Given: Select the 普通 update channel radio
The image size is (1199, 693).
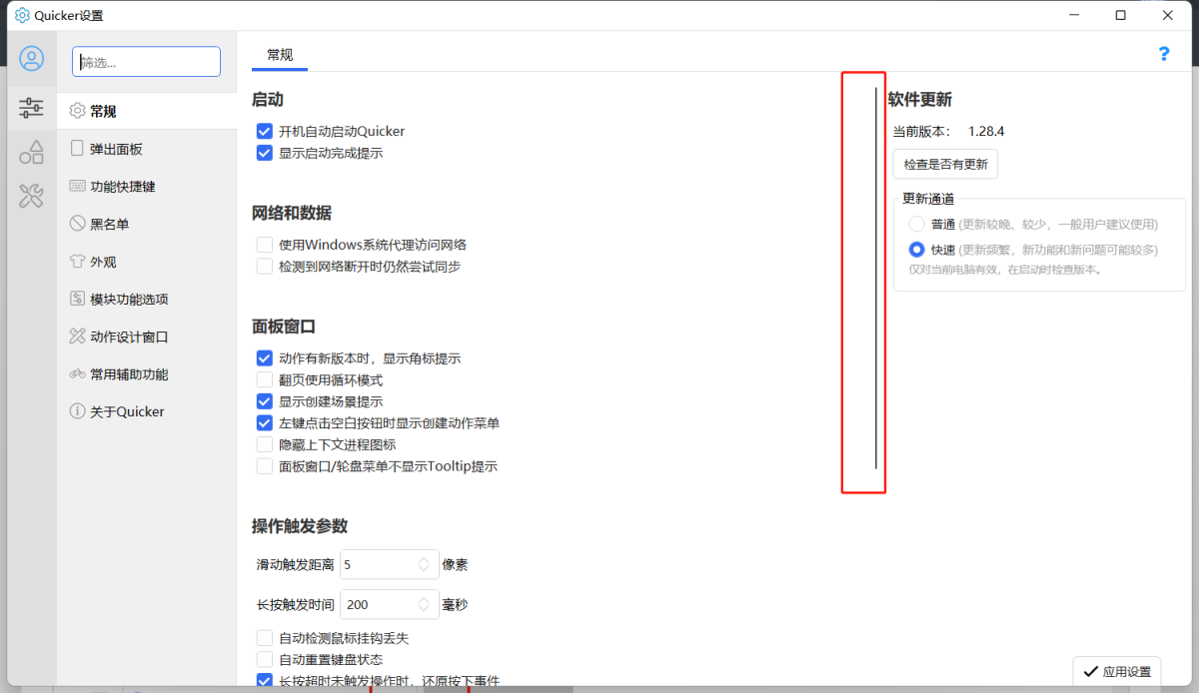Looking at the screenshot, I should 916,224.
